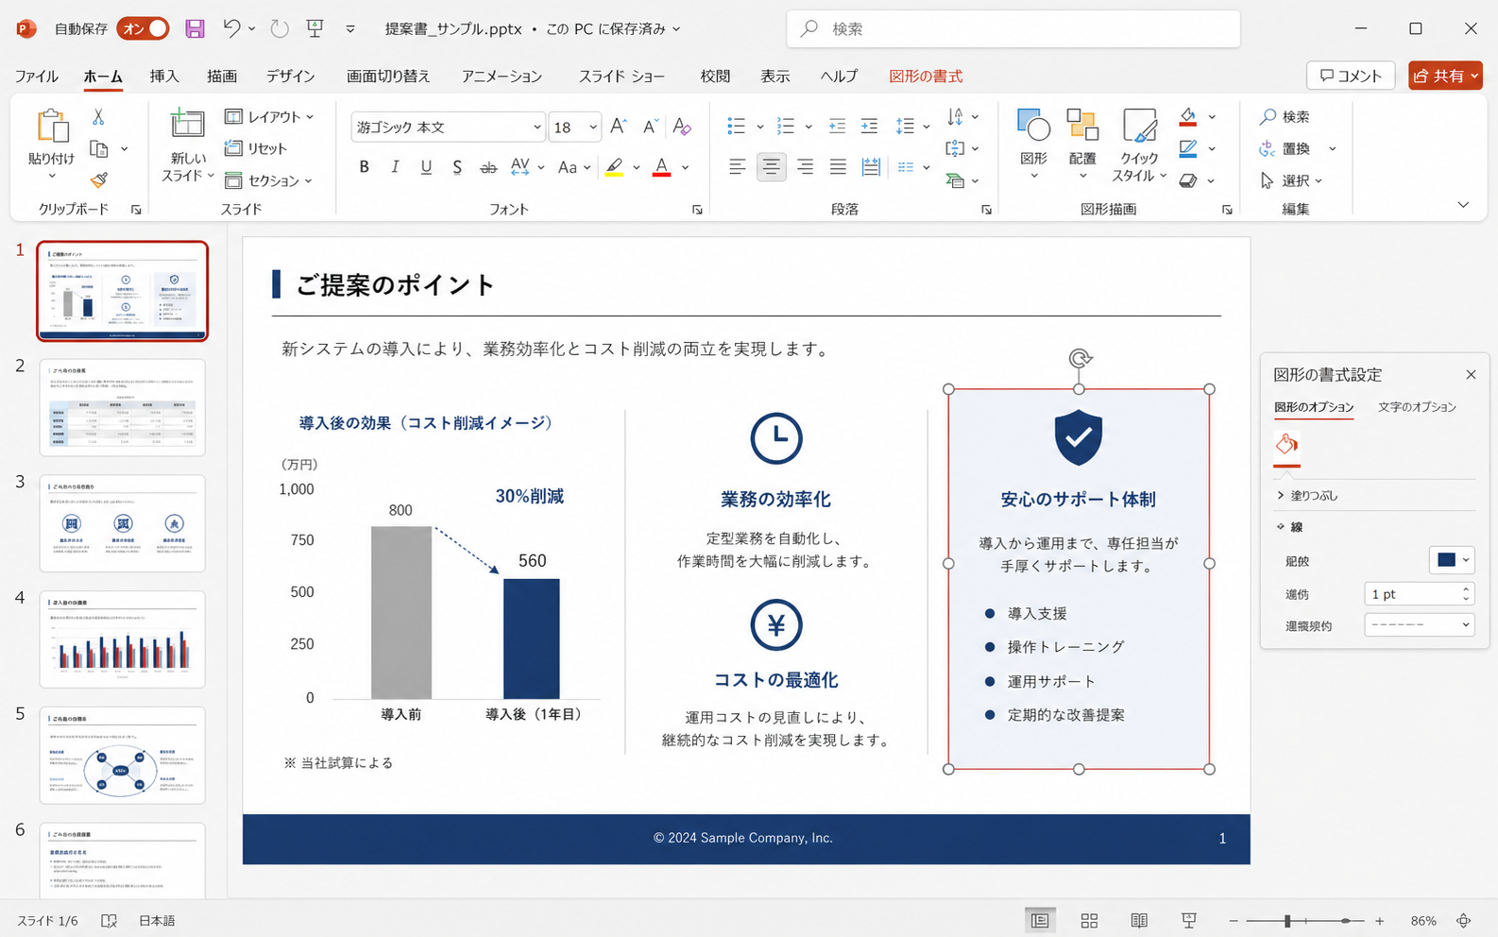Click the line color swatch in format pane
Screen dimensions: 1498x937
click(1446, 560)
